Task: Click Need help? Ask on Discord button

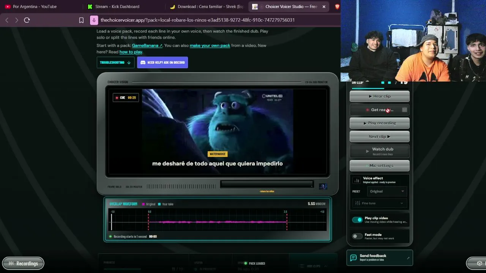Action: [163, 63]
